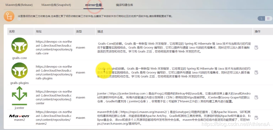Screen dimensions: 273x130
Task: Click the Maven maven2 logo
Action: (19, 116)
